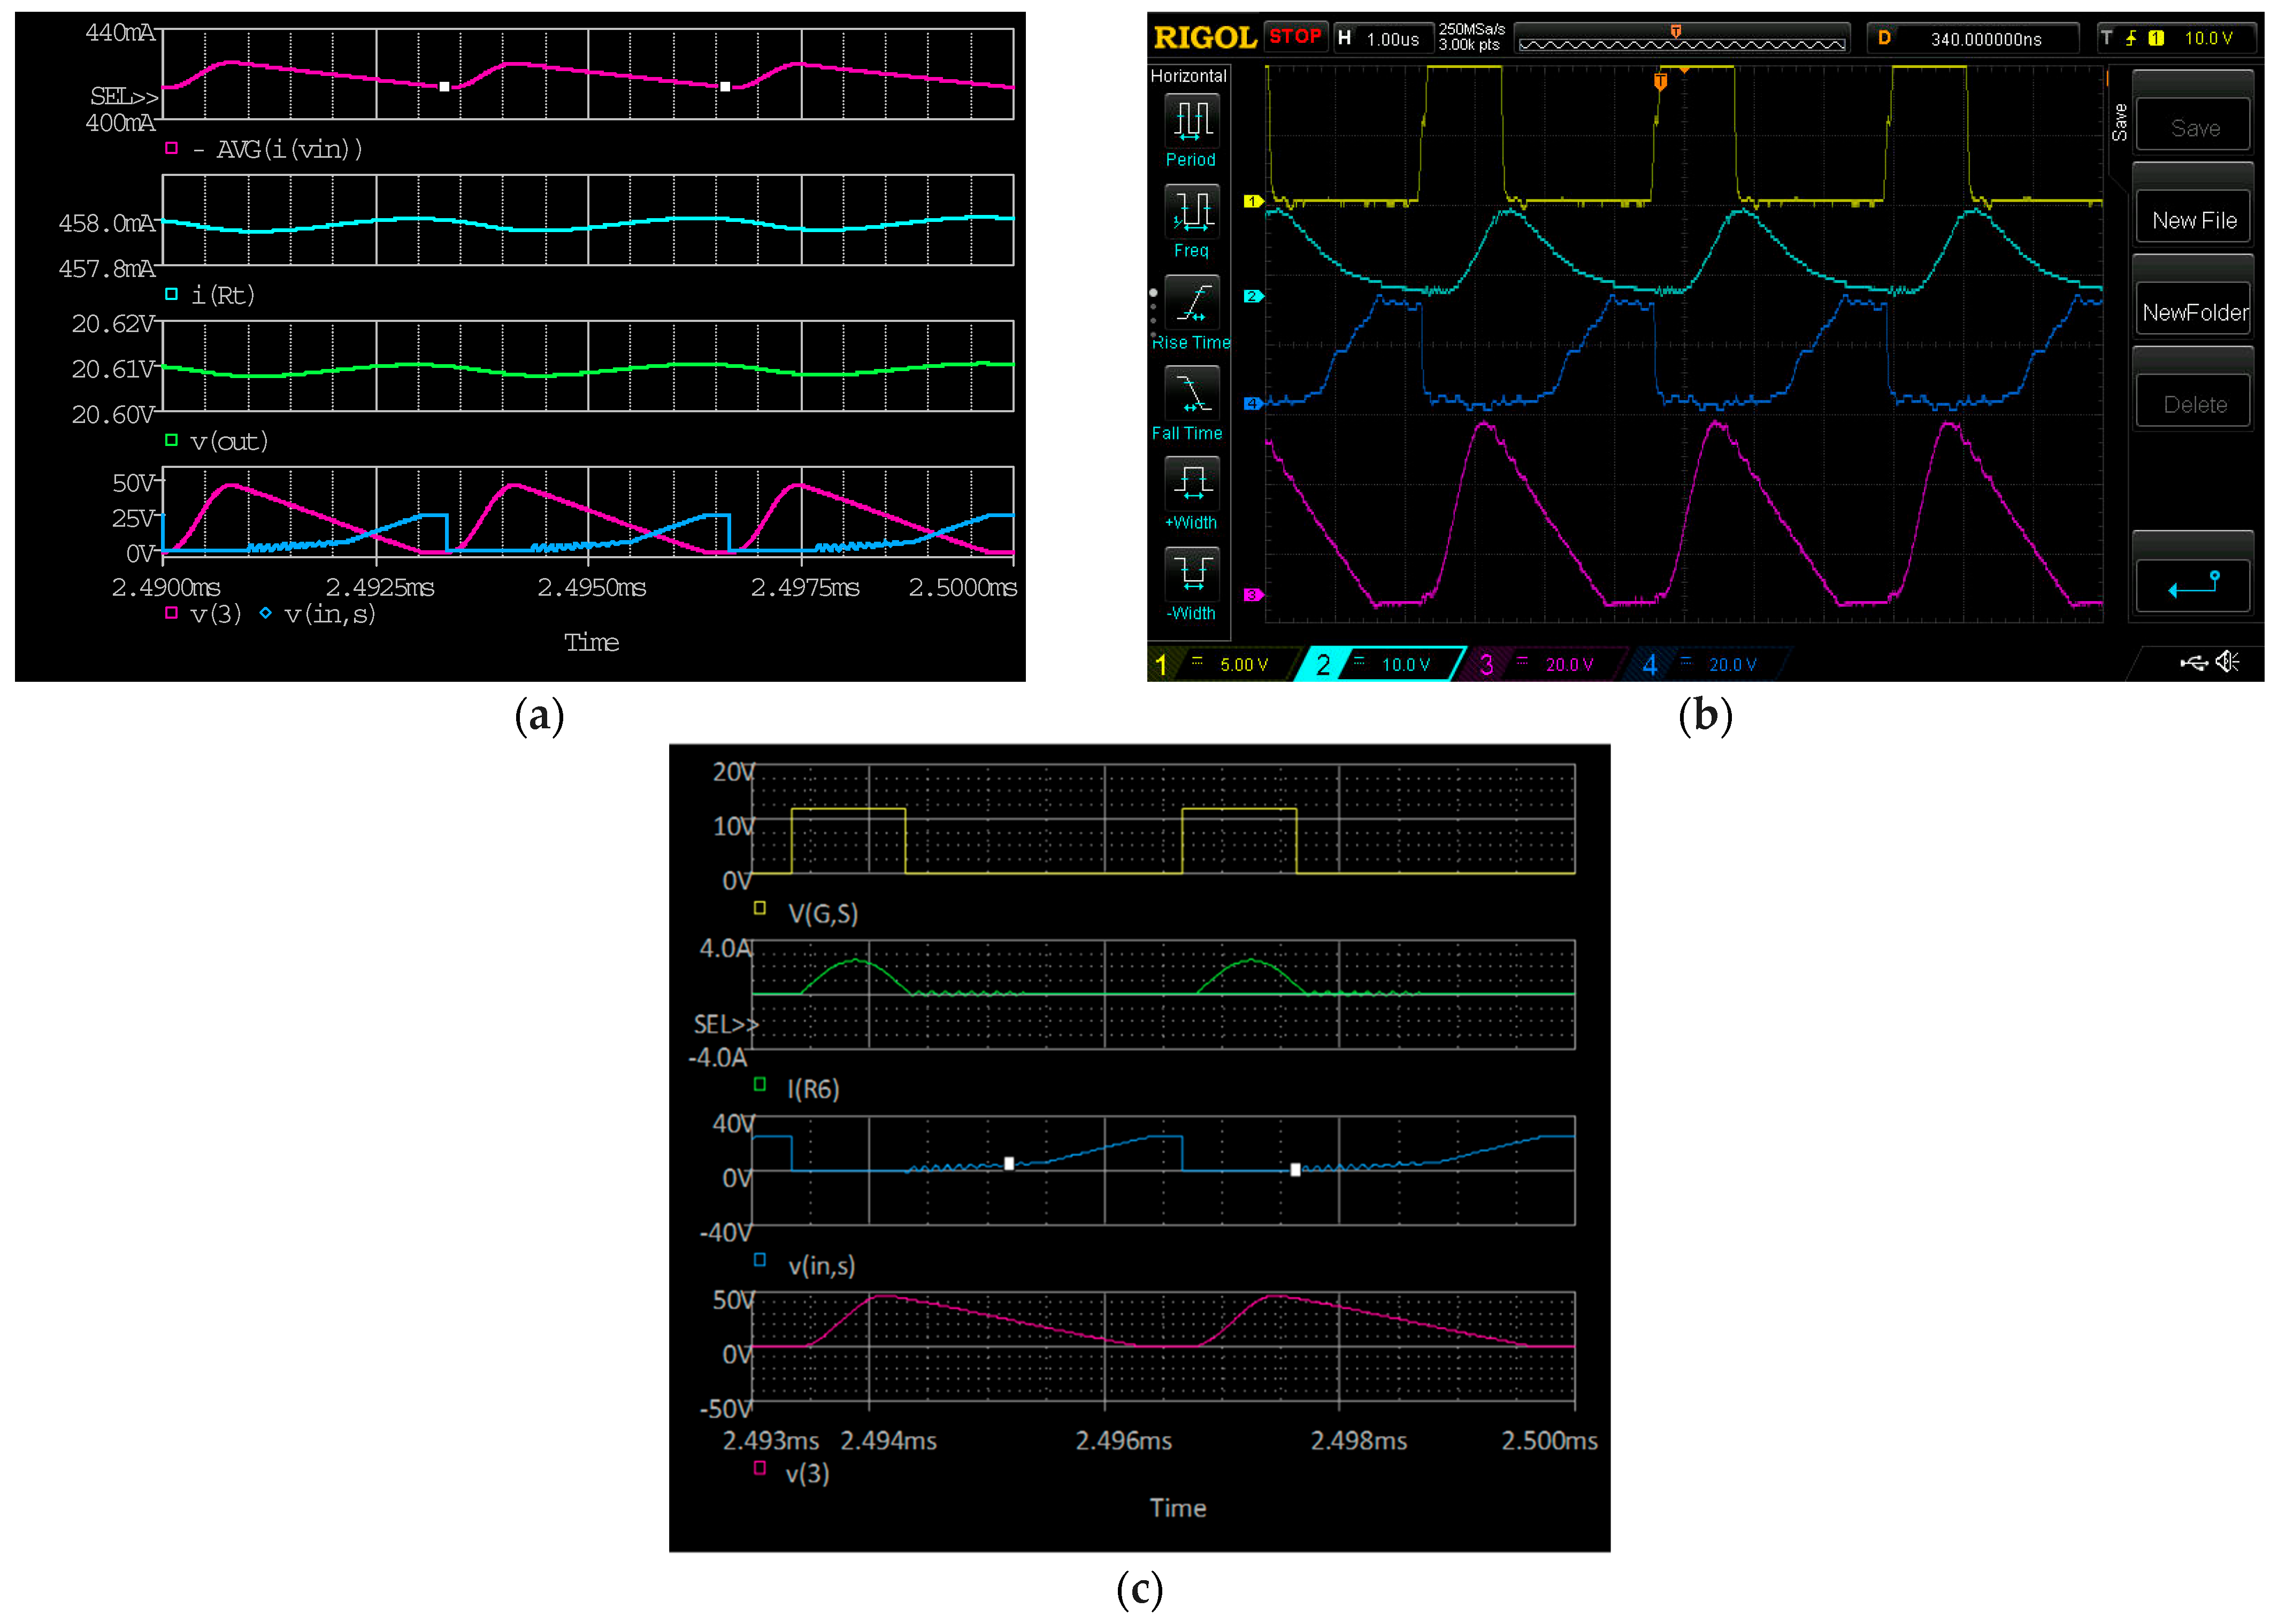Click the speaker sound icon

point(2227,661)
